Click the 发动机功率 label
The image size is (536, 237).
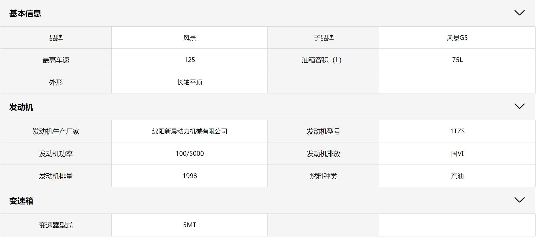(56, 153)
